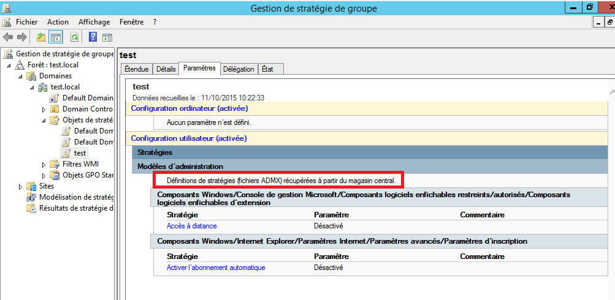Screen dimensions: 615x300
Task: Toggle the show/hide console tree button
Action: pyautogui.click(x=56, y=37)
